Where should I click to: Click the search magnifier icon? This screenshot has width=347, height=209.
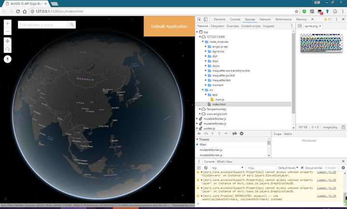coord(72,25)
